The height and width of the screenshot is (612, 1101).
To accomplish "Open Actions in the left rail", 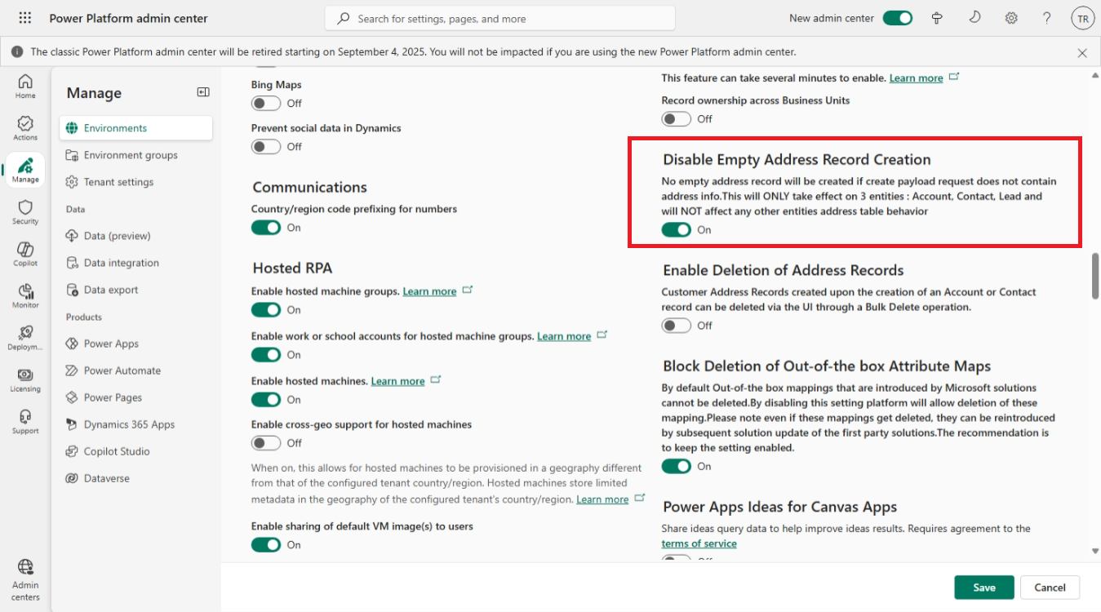I will pos(25,128).
